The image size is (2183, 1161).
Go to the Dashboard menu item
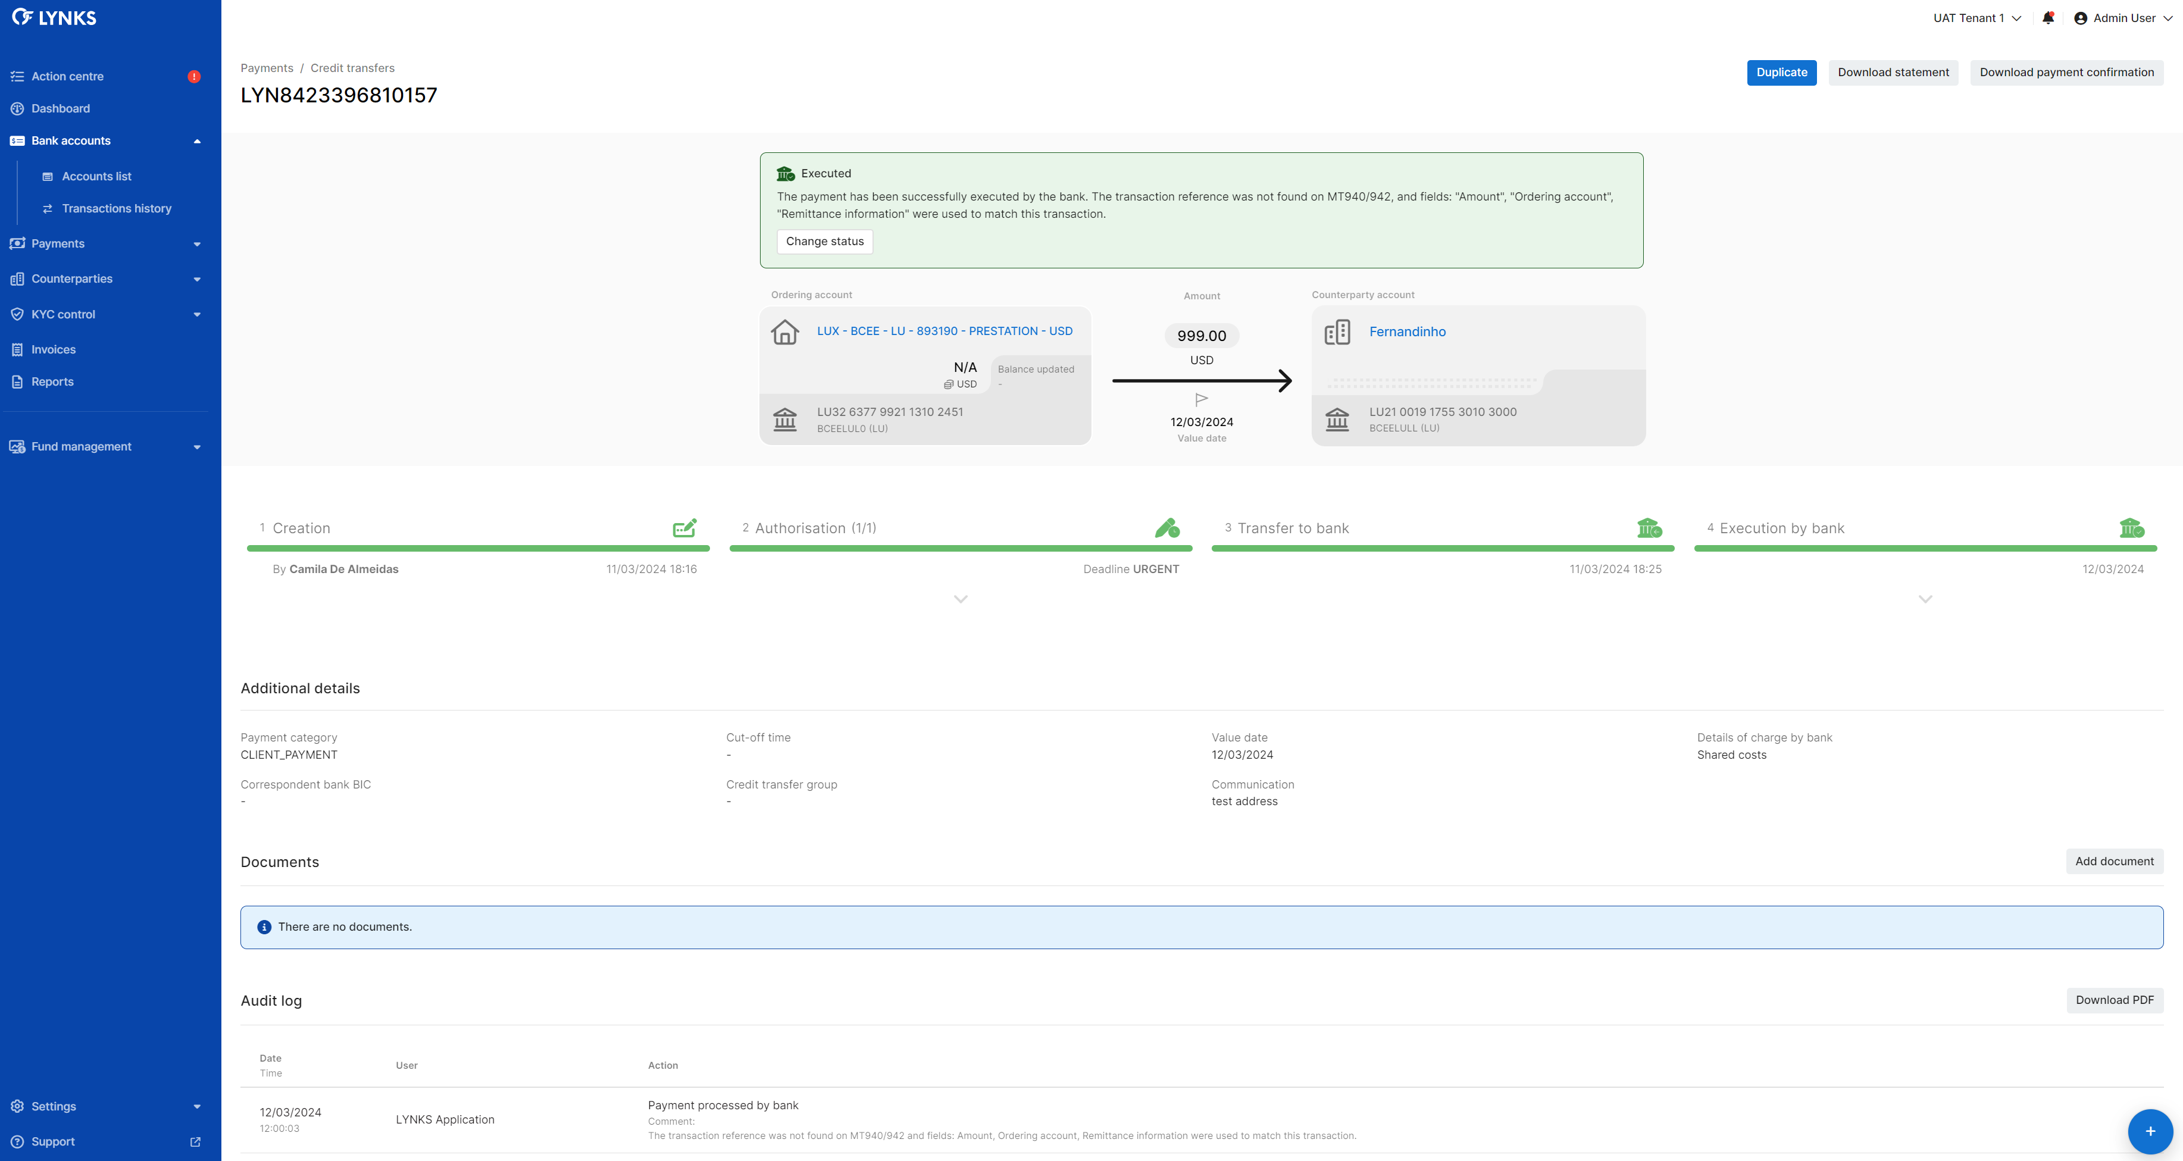point(60,108)
